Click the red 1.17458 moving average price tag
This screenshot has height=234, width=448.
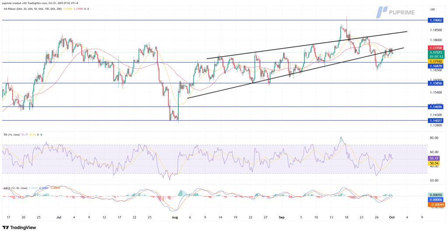coord(436,47)
